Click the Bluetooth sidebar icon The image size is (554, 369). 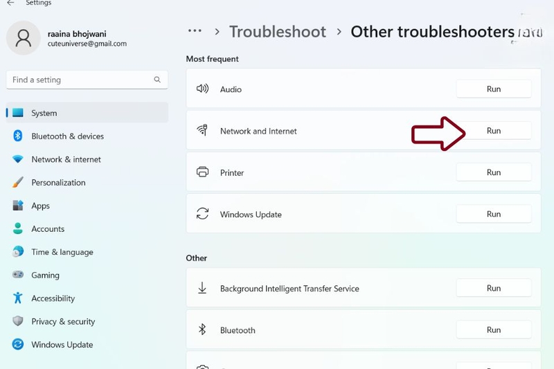(x=18, y=136)
